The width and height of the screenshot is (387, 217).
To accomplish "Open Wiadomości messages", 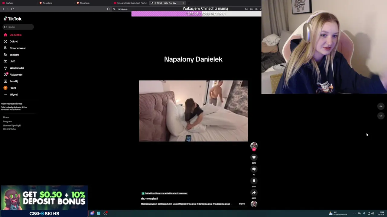I will tap(17, 68).
